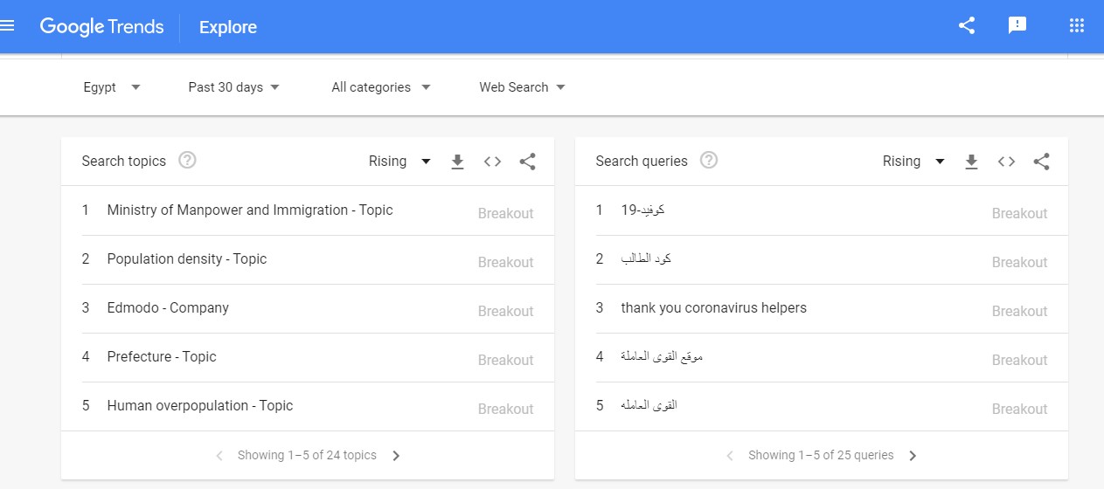
Task: Open the Google apps grid
Action: pyautogui.click(x=1077, y=26)
